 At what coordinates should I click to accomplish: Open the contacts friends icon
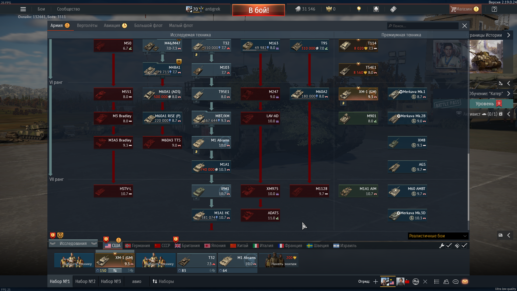[x=446, y=282]
